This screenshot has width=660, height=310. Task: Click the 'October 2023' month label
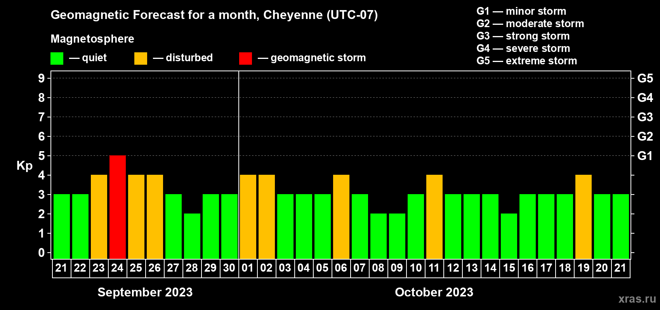[434, 292]
